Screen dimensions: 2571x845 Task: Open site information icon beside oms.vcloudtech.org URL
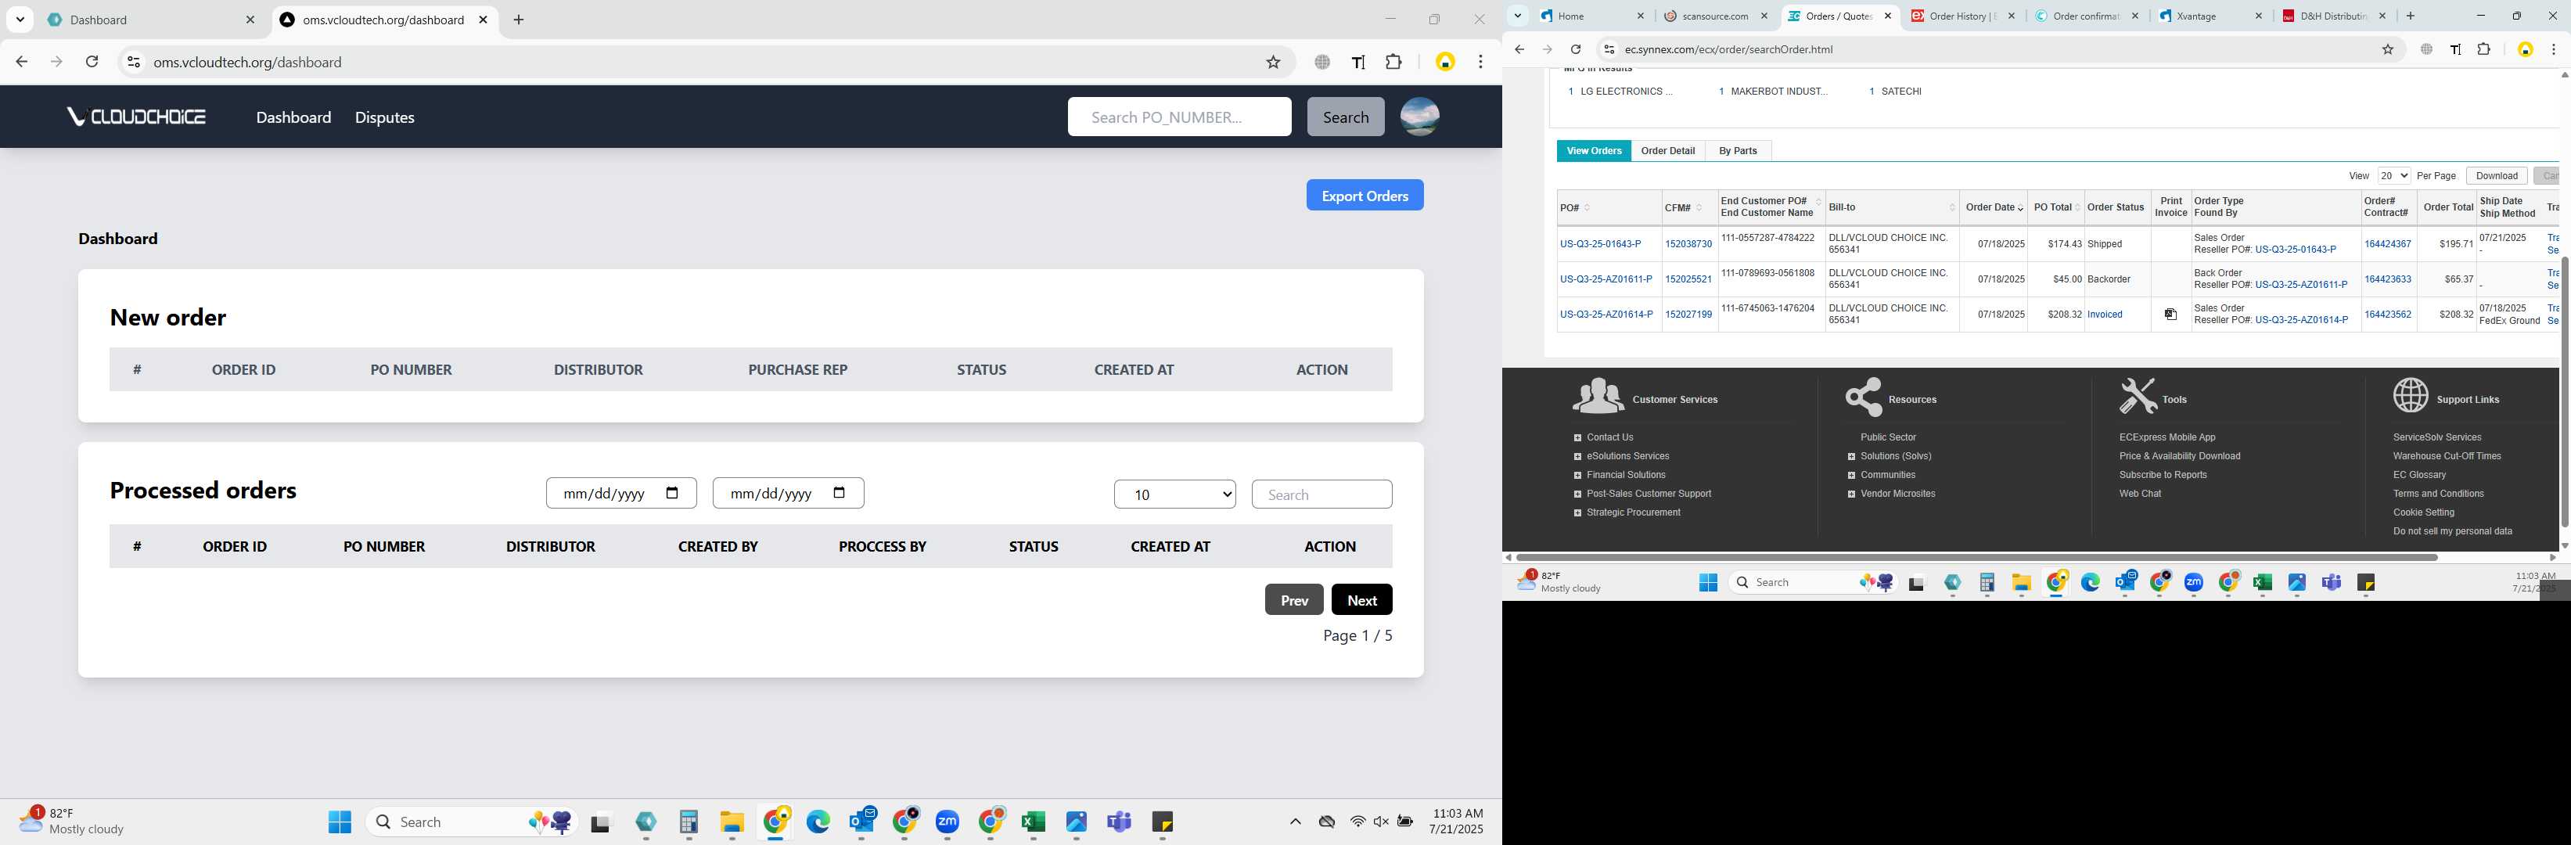133,62
